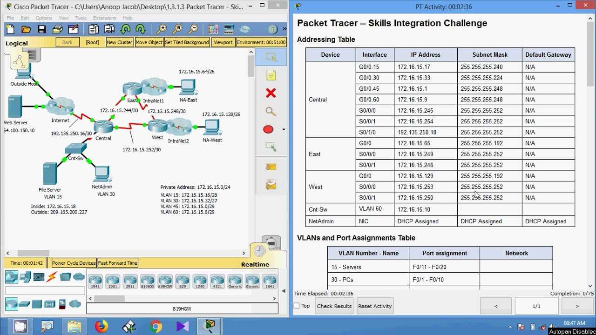Switch to the Realtime mode tab

[255, 264]
